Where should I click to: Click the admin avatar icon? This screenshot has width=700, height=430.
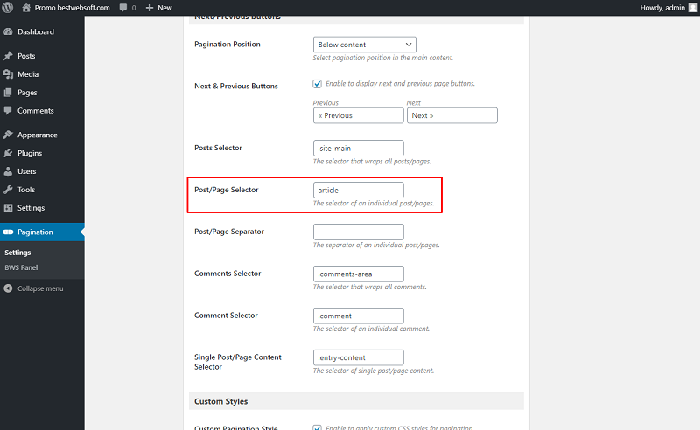[x=692, y=8]
